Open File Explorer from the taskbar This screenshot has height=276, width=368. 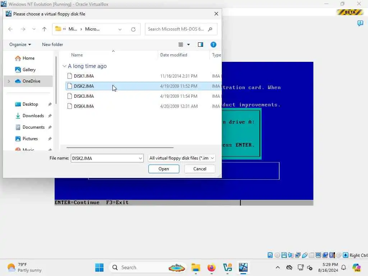pos(195,267)
